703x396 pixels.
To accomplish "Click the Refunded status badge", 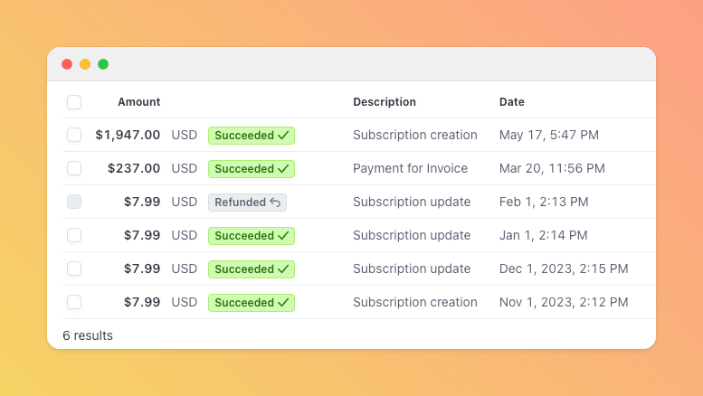I will coord(247,202).
